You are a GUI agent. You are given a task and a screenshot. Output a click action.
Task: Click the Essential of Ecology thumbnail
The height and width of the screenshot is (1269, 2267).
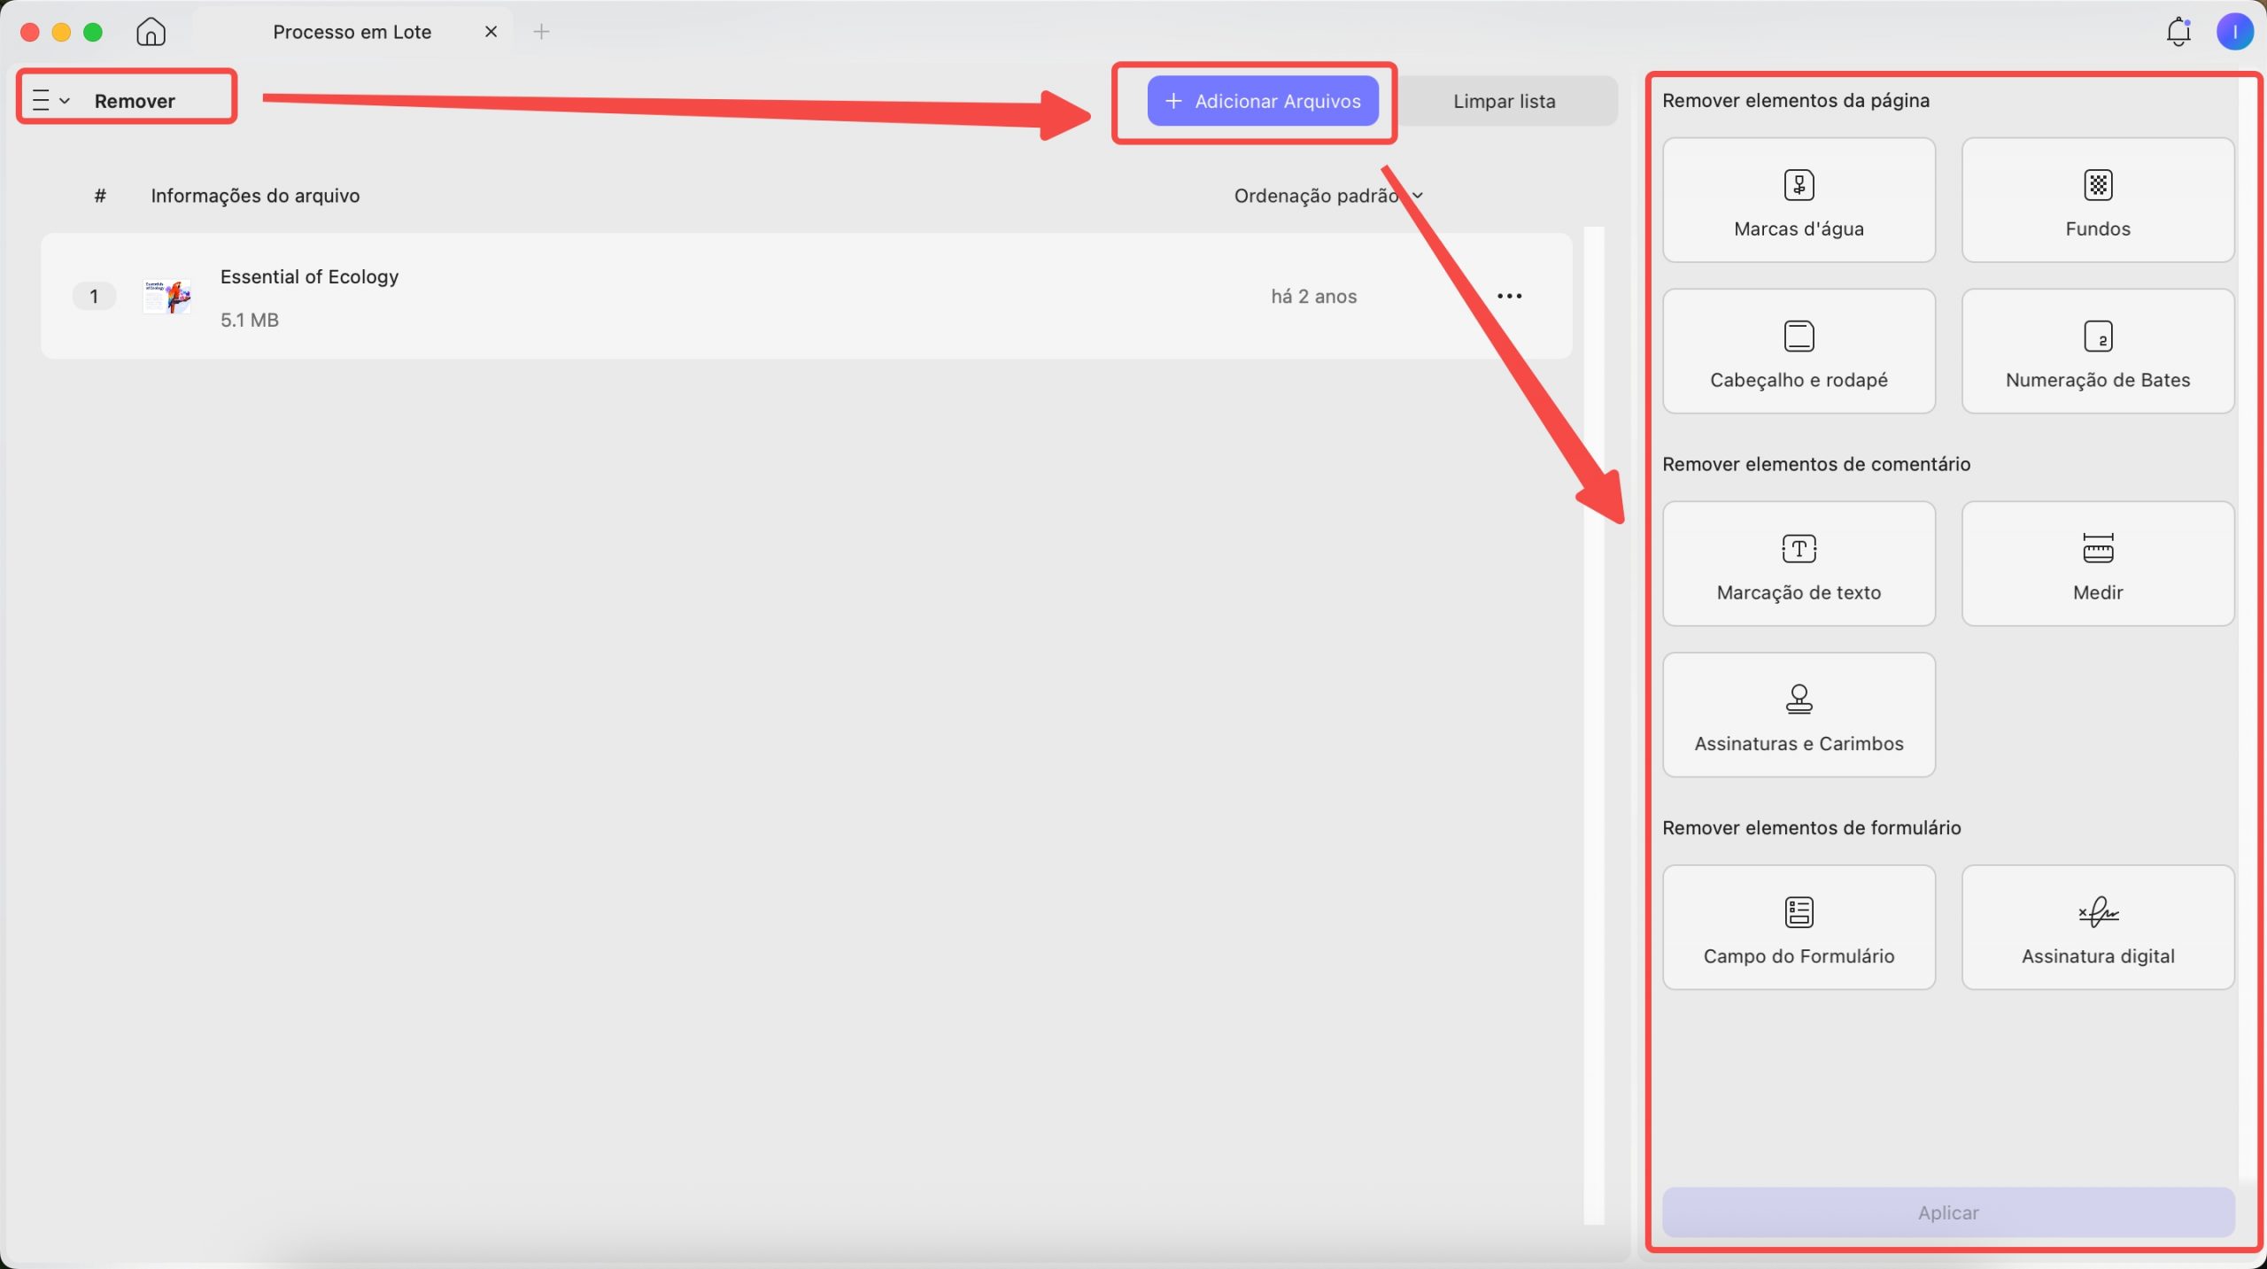tap(166, 296)
